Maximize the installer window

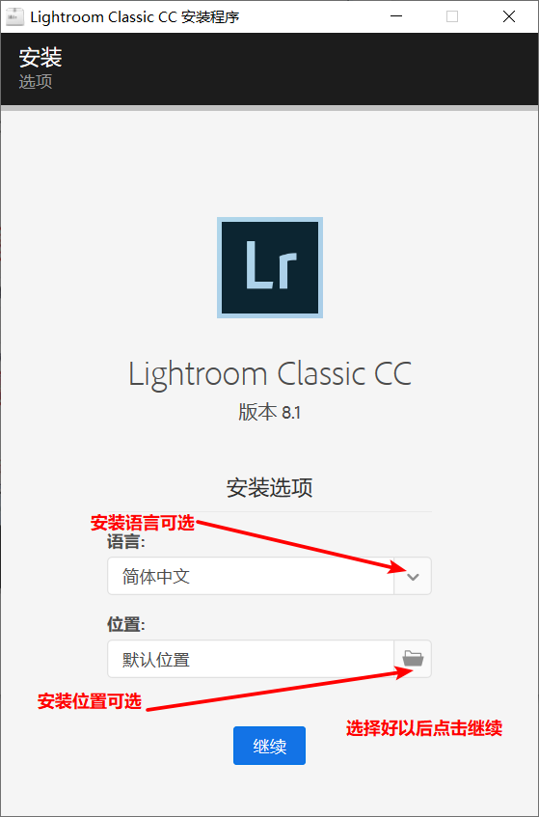(x=452, y=16)
